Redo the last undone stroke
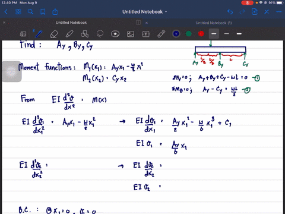Image resolution: width=285 pixels, height=214 pixels. pyautogui.click(x=242, y=12)
